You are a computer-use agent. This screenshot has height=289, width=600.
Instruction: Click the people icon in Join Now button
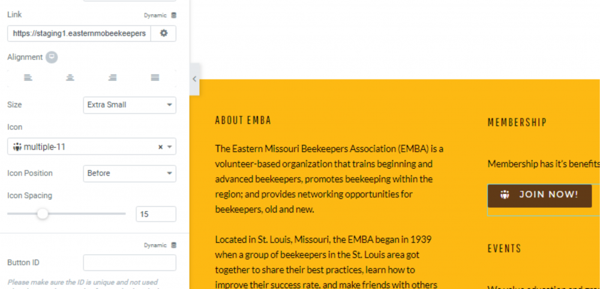pyautogui.click(x=505, y=194)
